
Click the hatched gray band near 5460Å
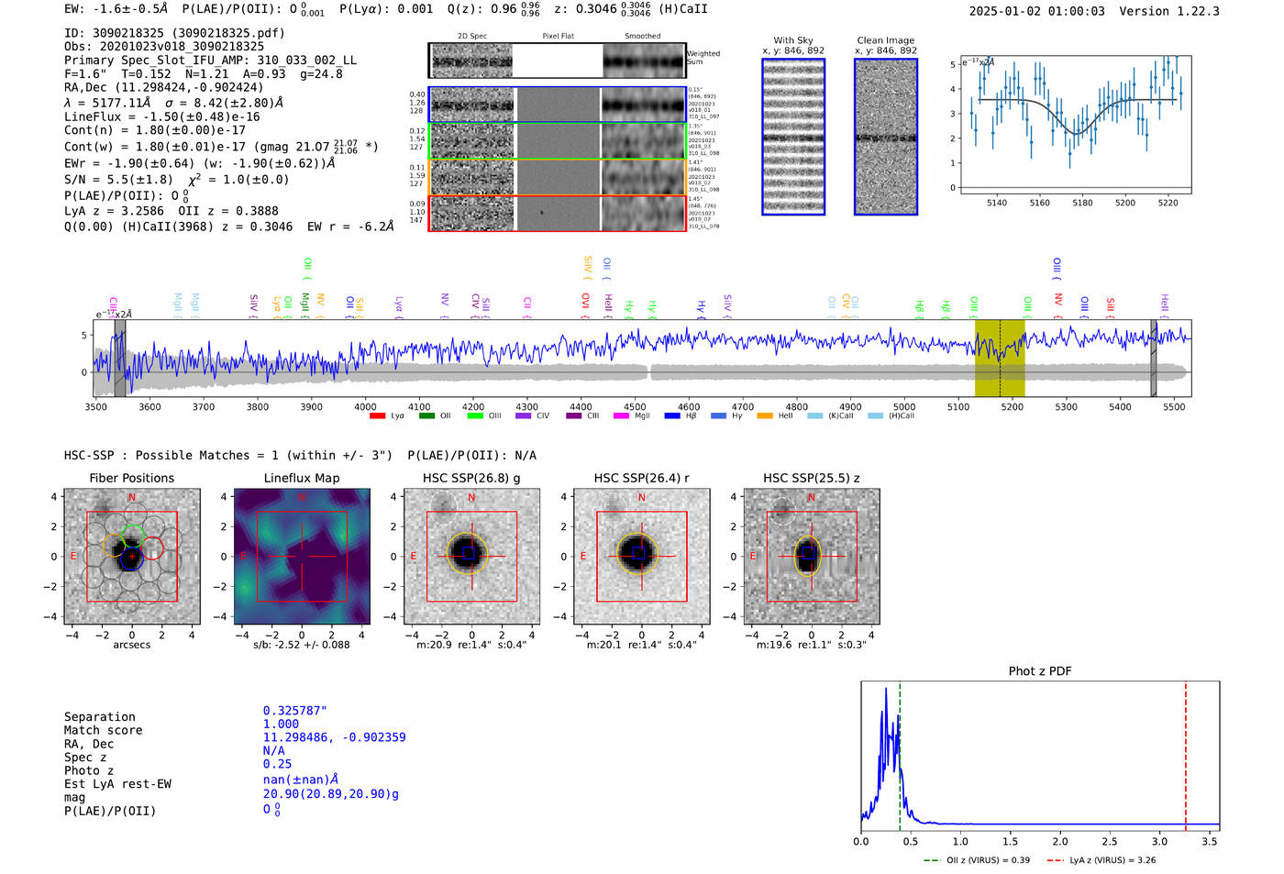click(1154, 358)
